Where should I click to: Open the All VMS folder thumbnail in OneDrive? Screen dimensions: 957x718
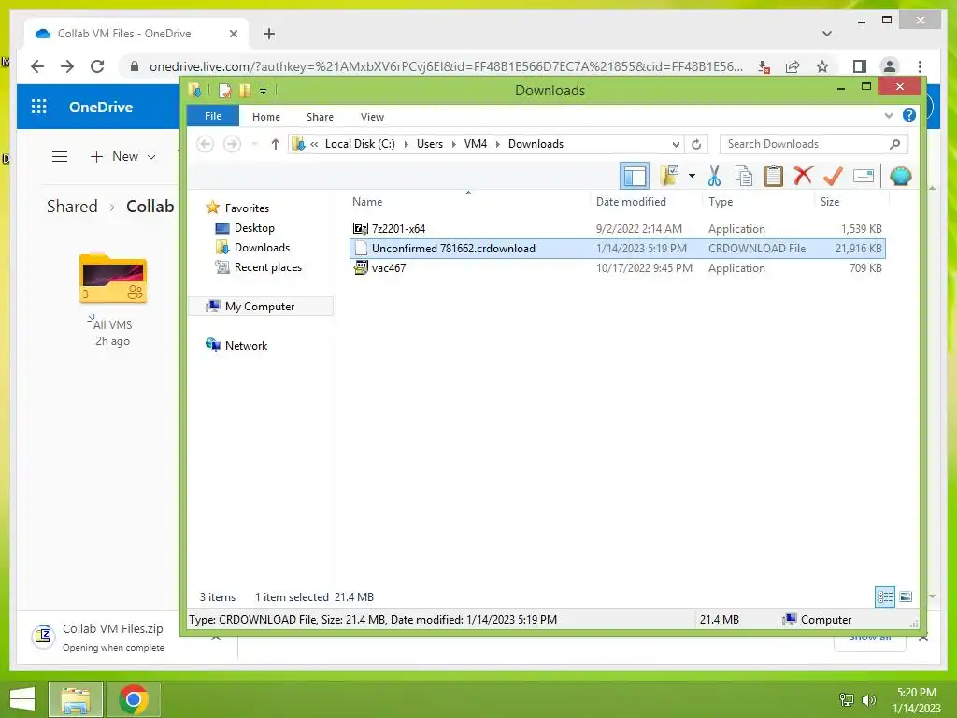point(113,279)
